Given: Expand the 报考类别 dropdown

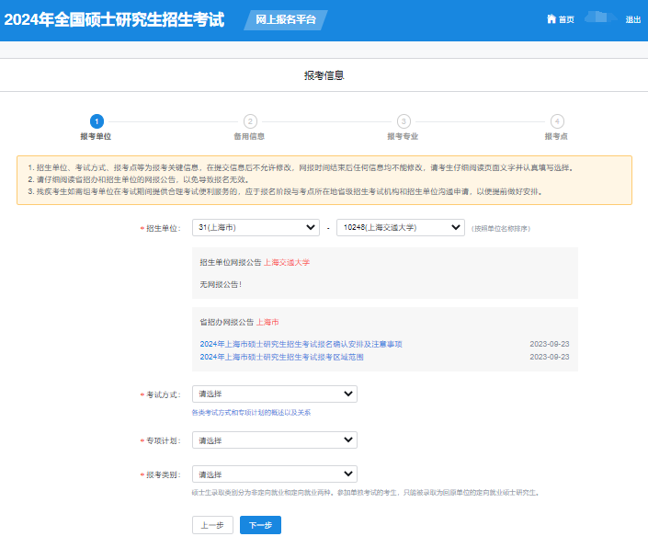Looking at the screenshot, I should click(274, 474).
